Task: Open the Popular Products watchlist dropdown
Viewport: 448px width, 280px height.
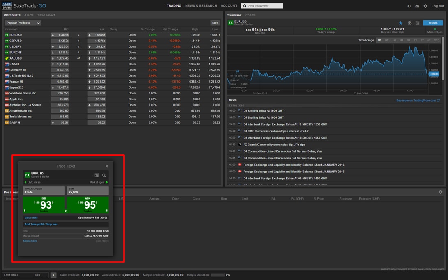Action: (23, 23)
